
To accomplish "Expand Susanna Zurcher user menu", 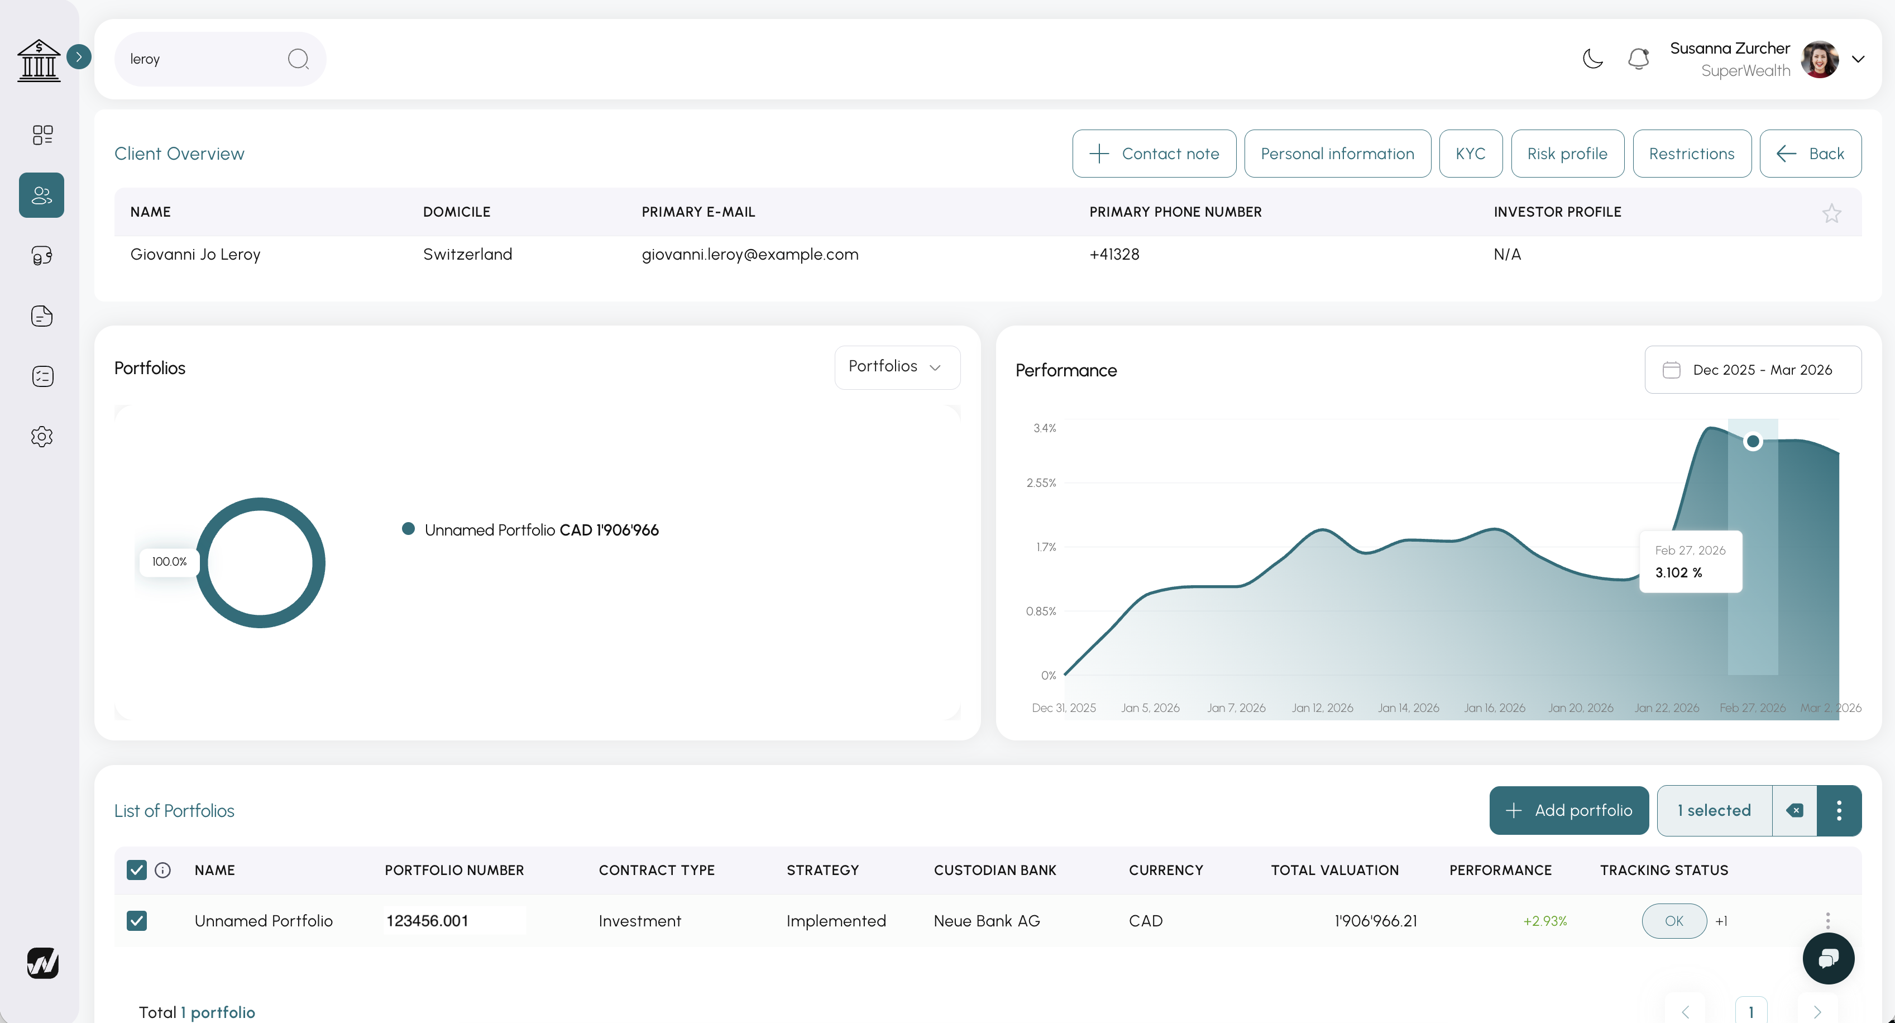I will pyautogui.click(x=1858, y=59).
